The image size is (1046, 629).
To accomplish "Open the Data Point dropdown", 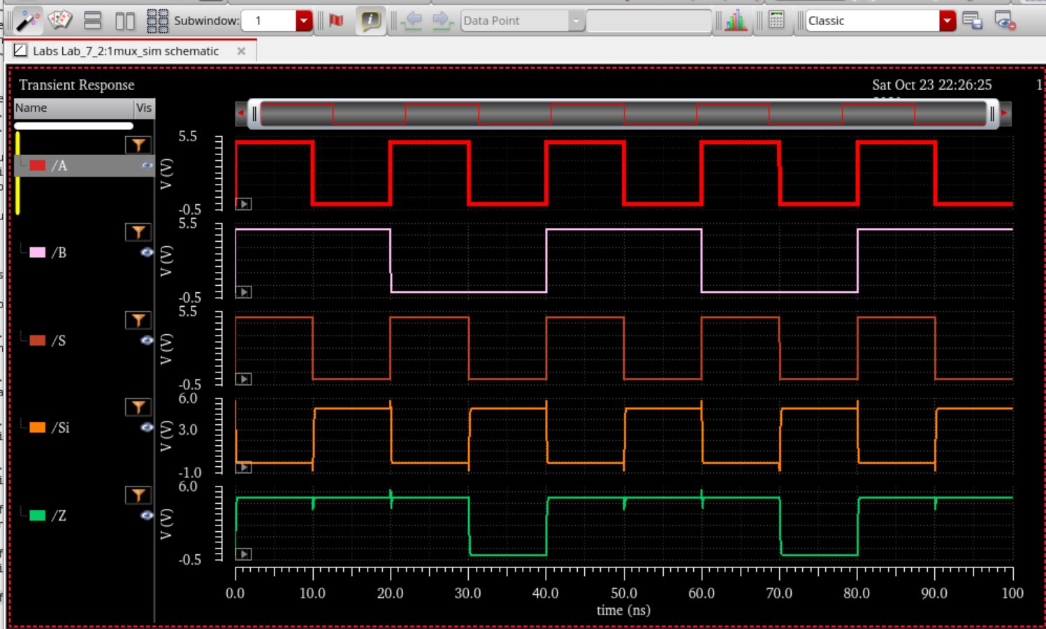I will pyautogui.click(x=576, y=21).
